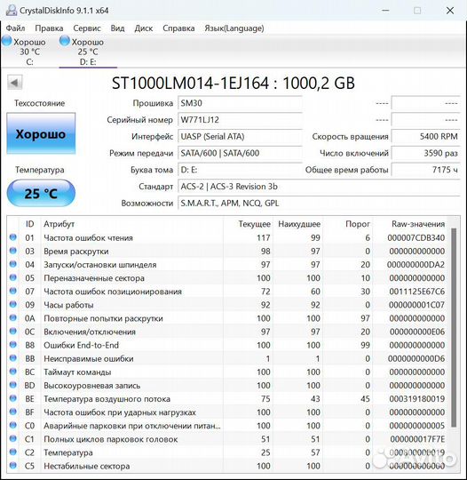Select row Неисправимые ошибки
467x480 pixels.
228,358
